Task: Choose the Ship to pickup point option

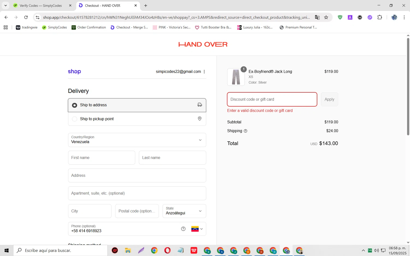Action: (x=137, y=119)
